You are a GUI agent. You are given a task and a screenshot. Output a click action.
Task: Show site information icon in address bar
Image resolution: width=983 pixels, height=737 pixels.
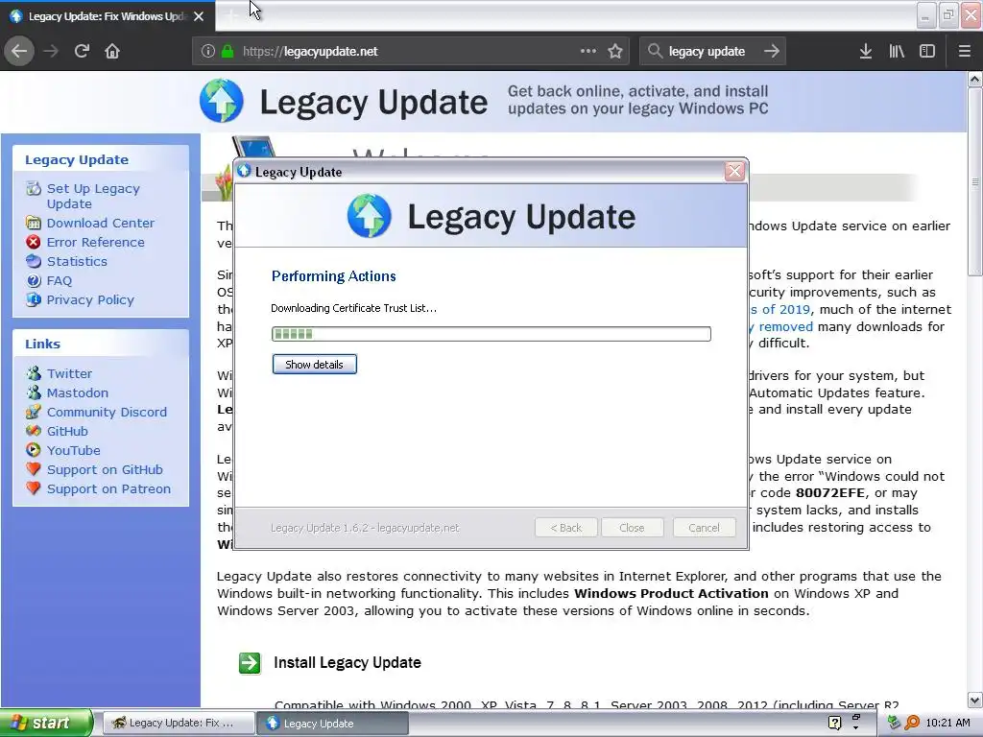point(208,52)
